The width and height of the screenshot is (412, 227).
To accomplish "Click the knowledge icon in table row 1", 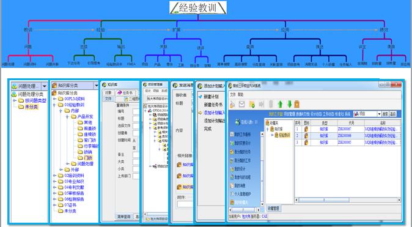I will point(306,129).
